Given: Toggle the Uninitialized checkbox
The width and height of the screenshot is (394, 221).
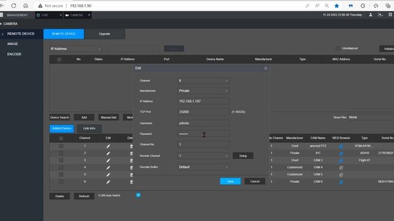Looking at the screenshot, I should (x=337, y=48).
